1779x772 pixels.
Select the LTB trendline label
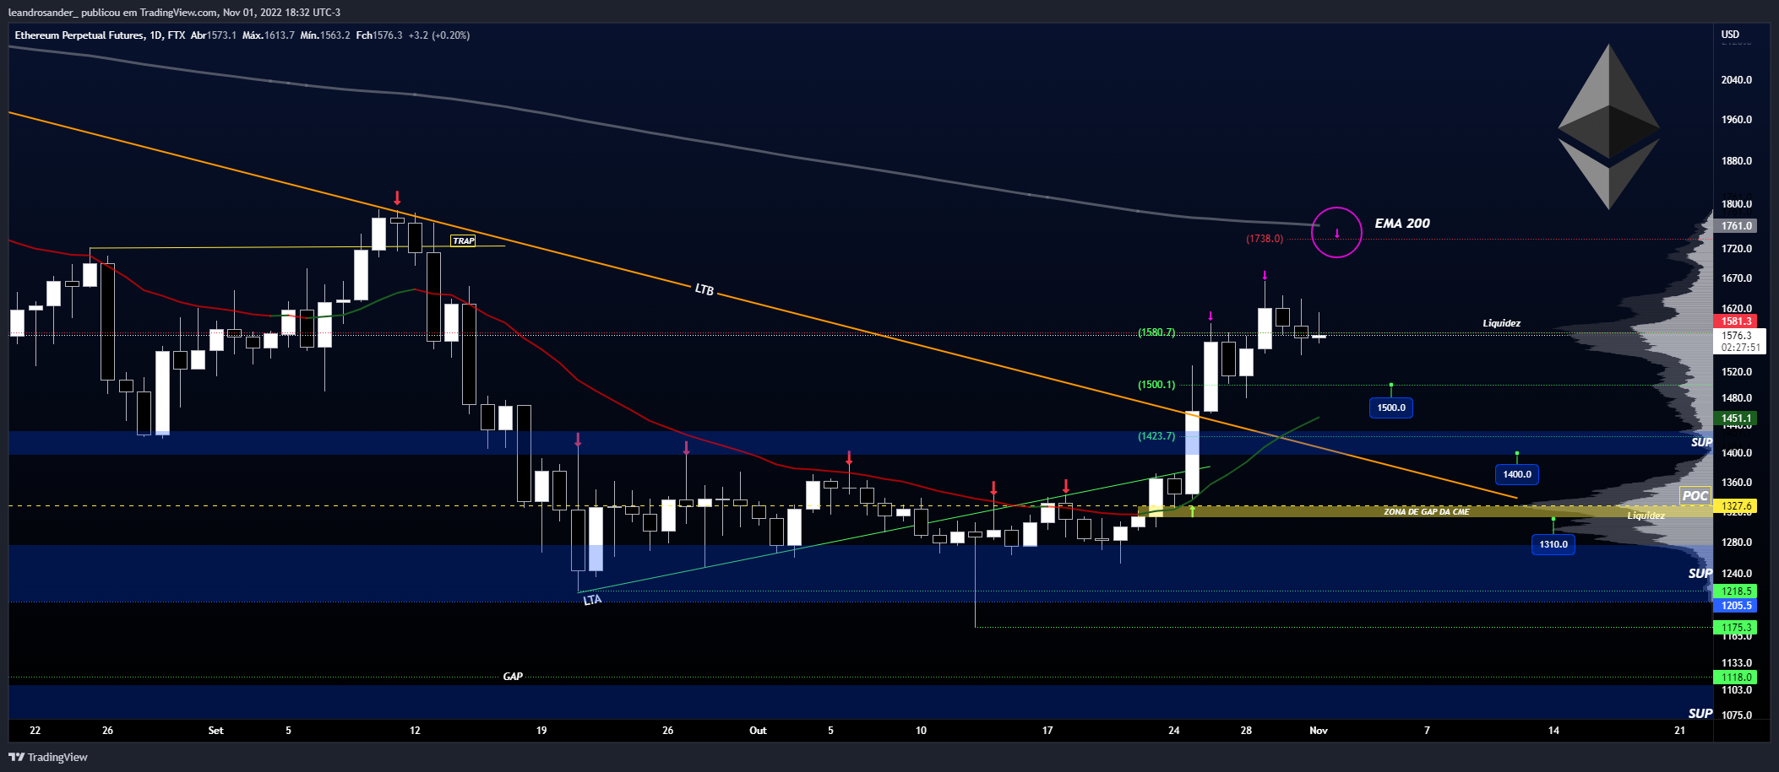705,289
